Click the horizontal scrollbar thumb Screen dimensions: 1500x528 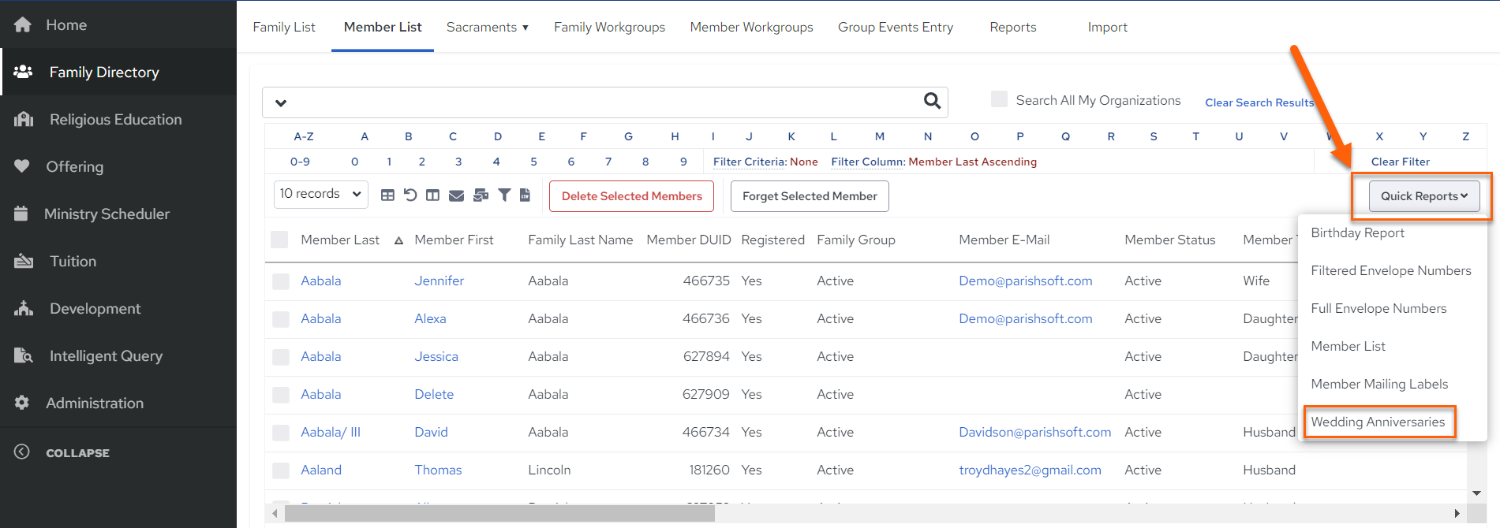[x=499, y=514]
